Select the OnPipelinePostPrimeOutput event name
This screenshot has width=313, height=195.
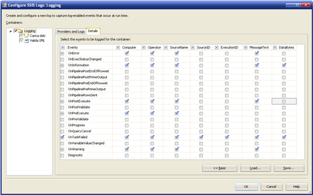(88, 77)
